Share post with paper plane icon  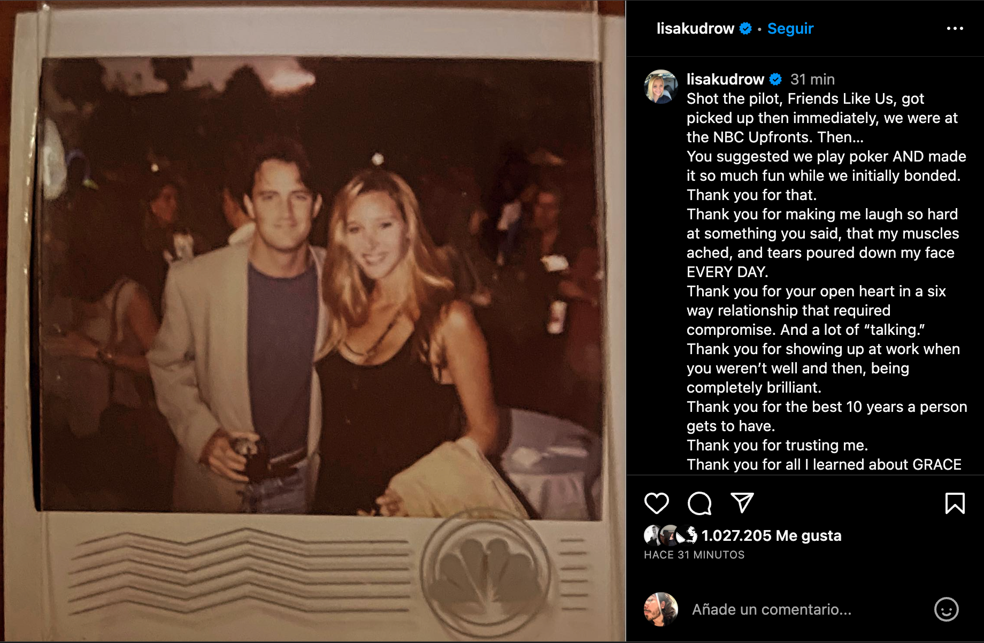(x=742, y=503)
